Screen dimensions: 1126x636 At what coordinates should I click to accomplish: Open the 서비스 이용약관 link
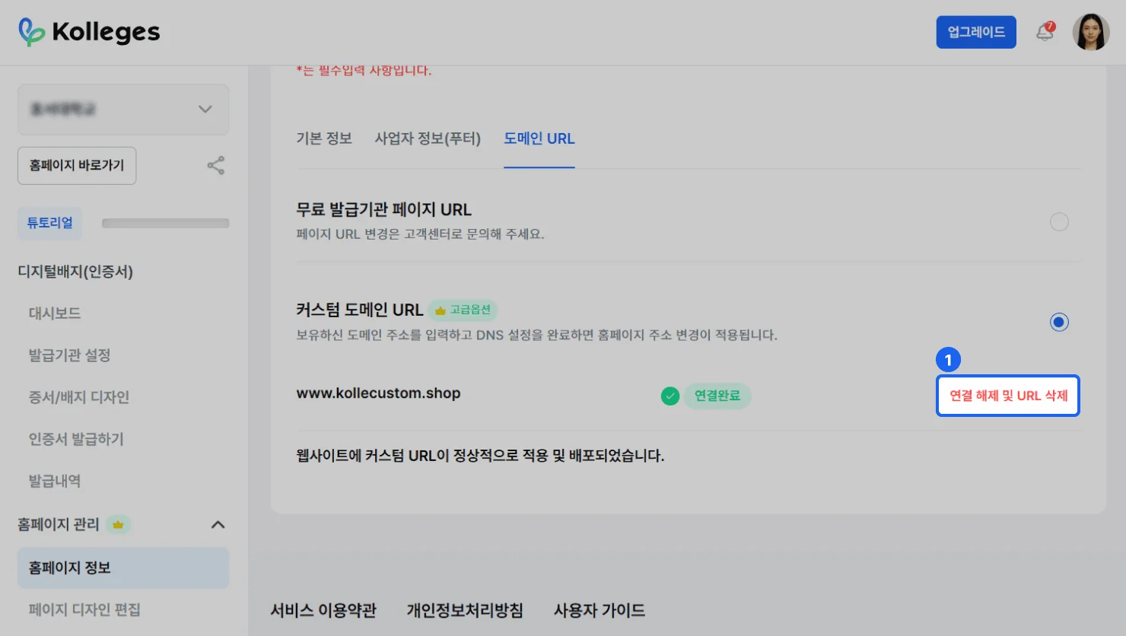point(323,610)
